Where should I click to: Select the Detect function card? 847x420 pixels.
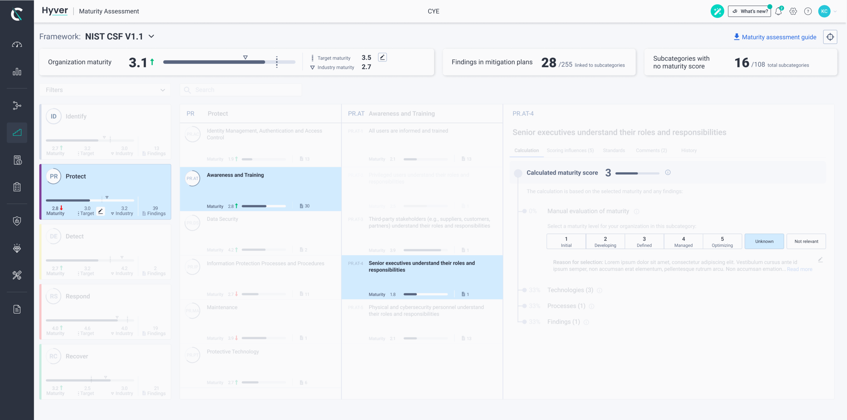pos(105,252)
